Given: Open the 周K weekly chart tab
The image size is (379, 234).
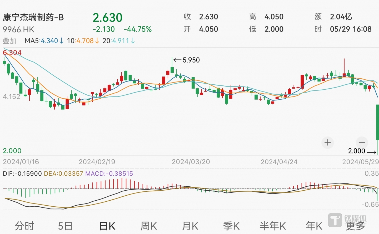Looking at the screenshot, I should coord(148,226).
